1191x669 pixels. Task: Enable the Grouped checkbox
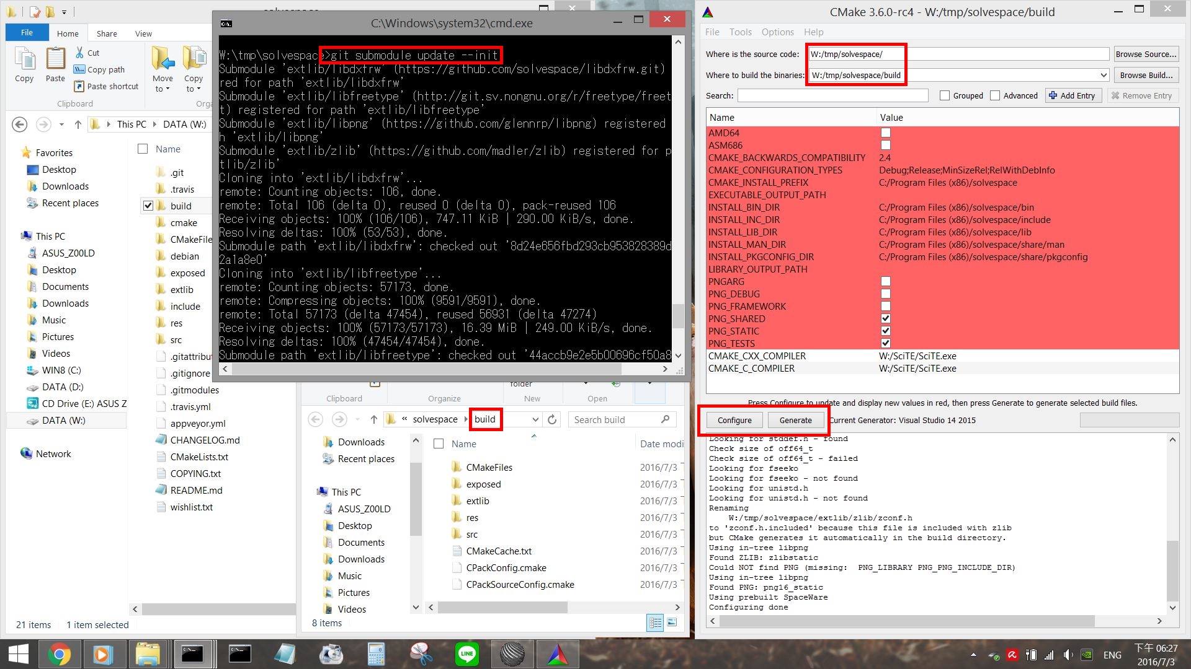(x=945, y=96)
